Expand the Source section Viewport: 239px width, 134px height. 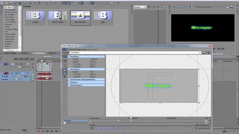point(69,82)
